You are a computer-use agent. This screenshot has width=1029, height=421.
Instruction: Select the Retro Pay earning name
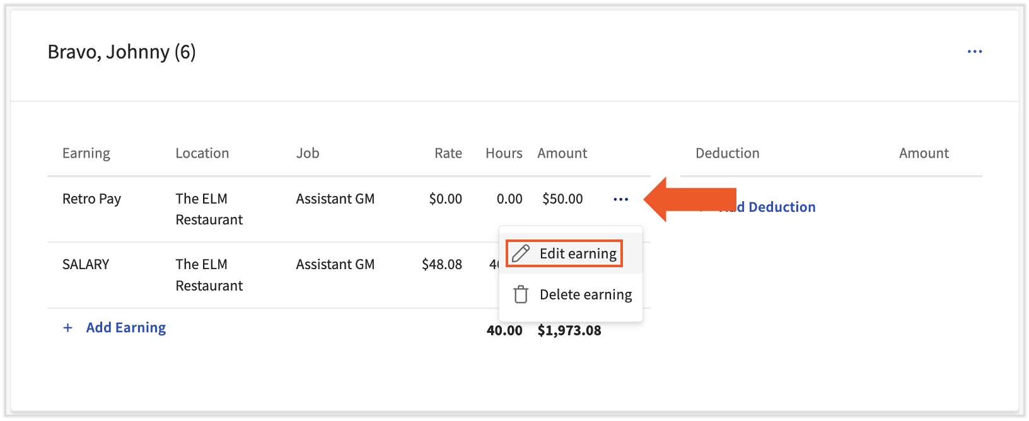(x=91, y=199)
